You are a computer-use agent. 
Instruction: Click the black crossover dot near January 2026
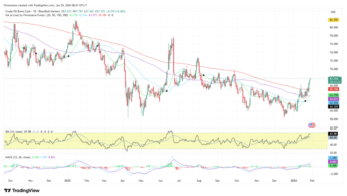(305, 101)
